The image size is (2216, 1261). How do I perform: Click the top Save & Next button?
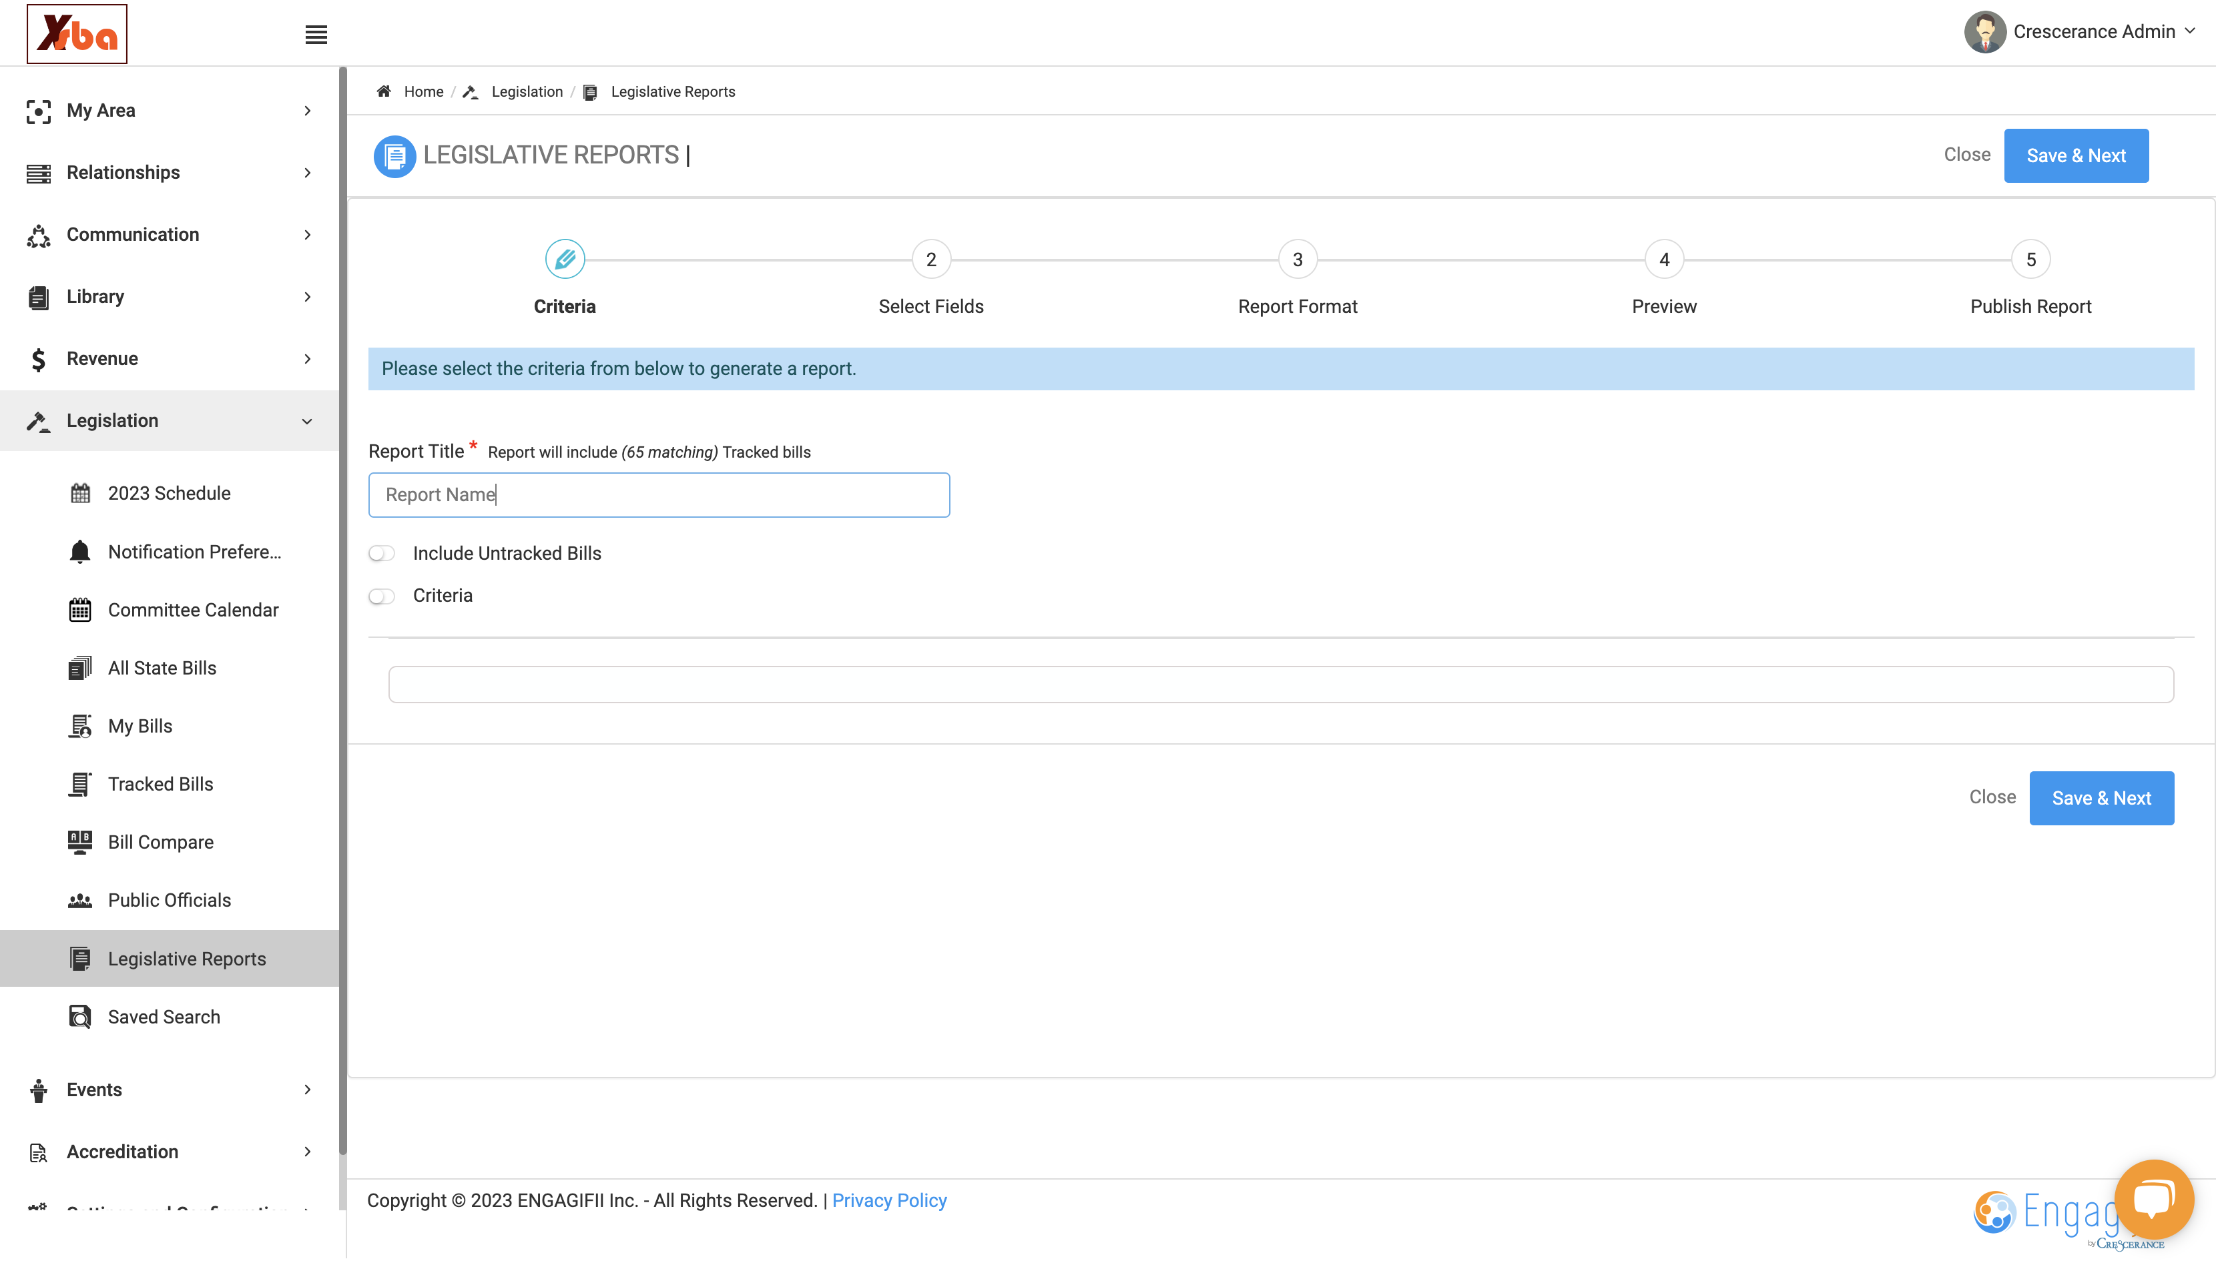(x=2076, y=156)
